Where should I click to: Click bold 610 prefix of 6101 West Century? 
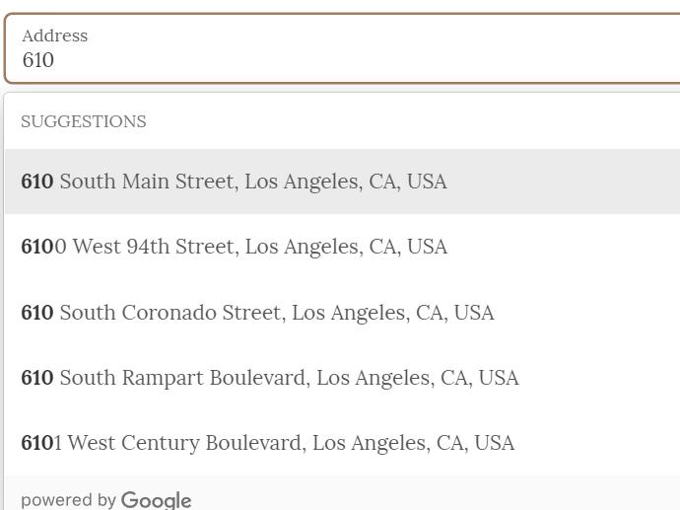tap(37, 443)
